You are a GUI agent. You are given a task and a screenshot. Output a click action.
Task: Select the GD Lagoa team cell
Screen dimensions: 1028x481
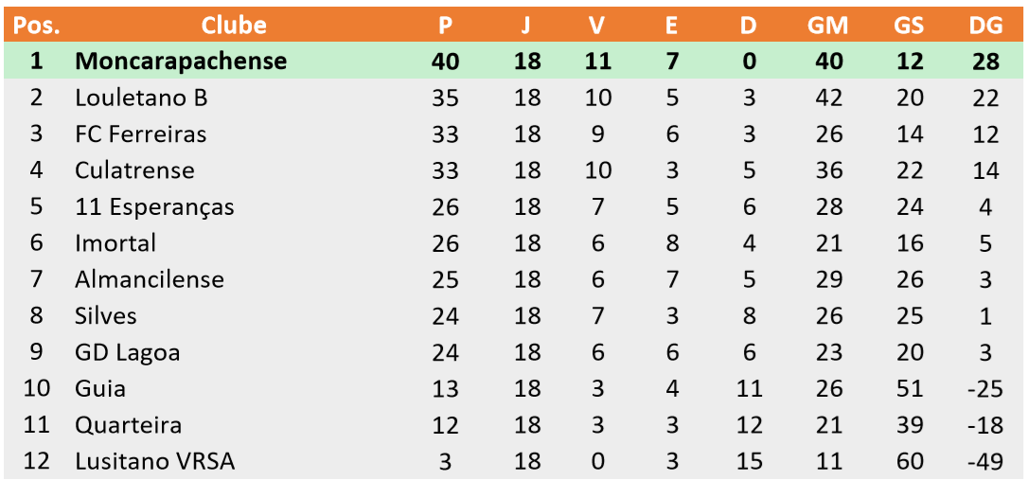tap(127, 353)
